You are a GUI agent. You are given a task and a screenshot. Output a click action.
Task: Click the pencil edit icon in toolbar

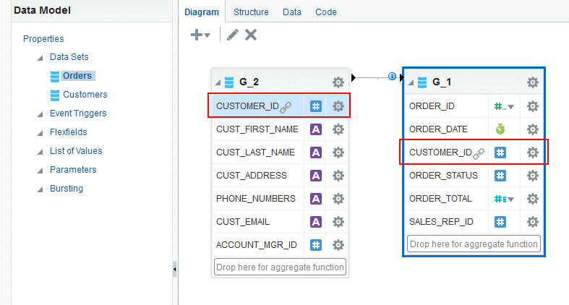pos(233,35)
